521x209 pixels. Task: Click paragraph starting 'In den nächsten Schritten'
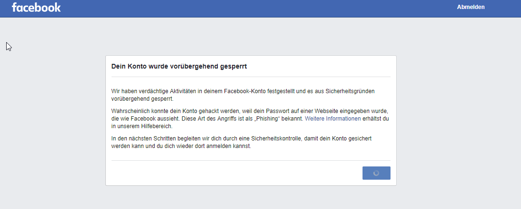point(242,142)
